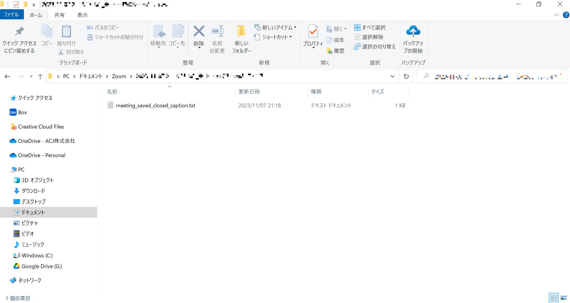Switch to large icons view at bottom right
570x303 pixels.
(x=563, y=298)
